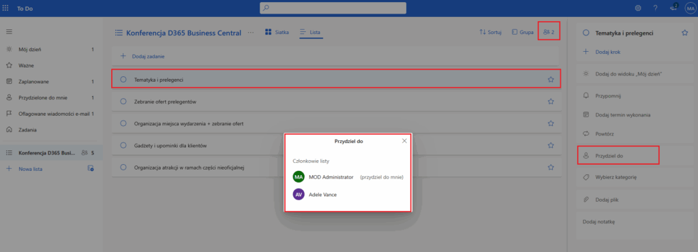Mark Gadżety i upominki dla klientów complete
The height and width of the screenshot is (252, 698).
pyautogui.click(x=123, y=145)
